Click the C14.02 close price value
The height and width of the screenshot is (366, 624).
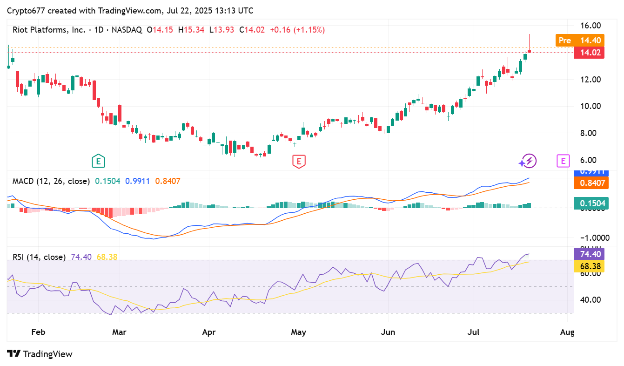pos(252,30)
